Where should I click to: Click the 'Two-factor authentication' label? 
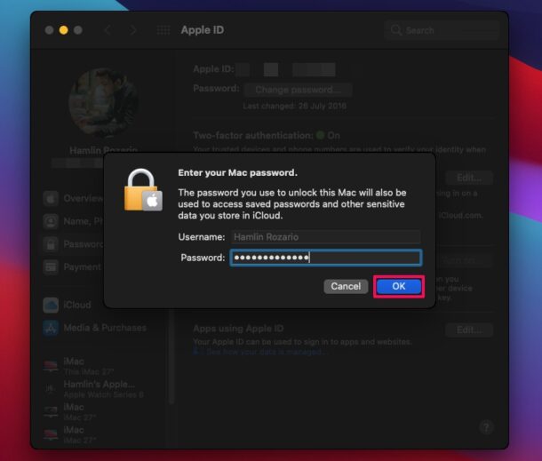[x=253, y=136]
